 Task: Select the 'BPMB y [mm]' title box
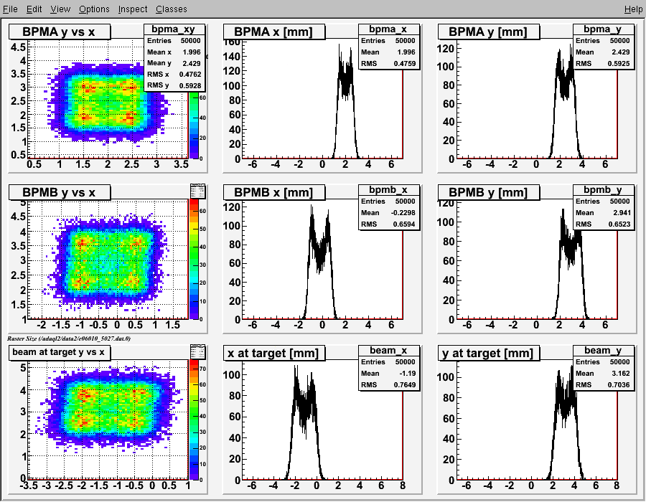pyautogui.click(x=489, y=192)
